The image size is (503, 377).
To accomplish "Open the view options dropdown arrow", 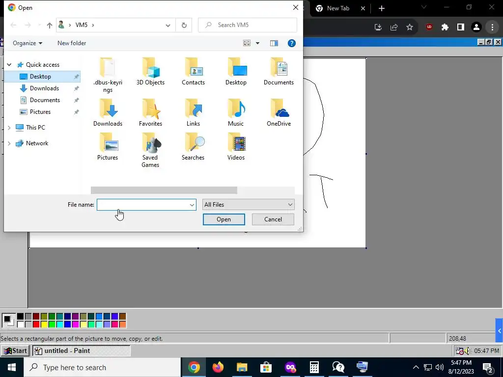I will point(257,43).
